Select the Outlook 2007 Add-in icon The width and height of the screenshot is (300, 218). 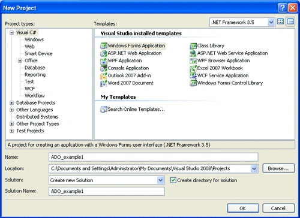(x=104, y=75)
